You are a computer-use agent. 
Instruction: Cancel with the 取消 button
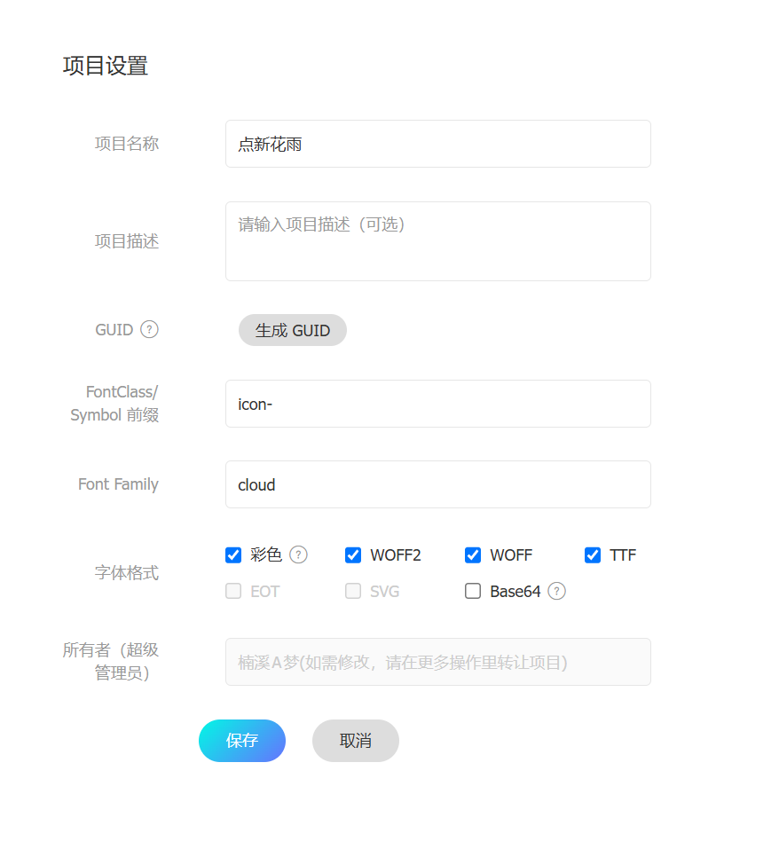pos(356,741)
